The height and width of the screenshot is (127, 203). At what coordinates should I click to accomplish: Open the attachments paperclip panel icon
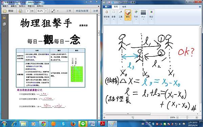pyautogui.click(x=4, y=31)
